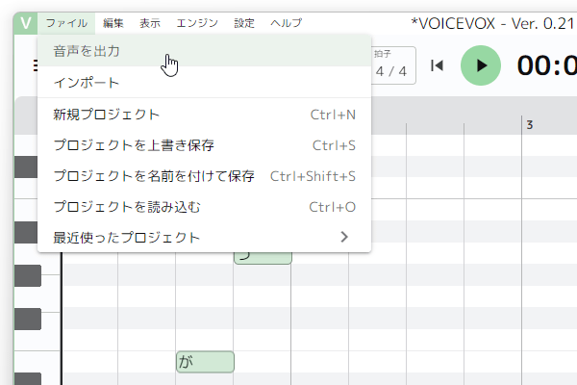The width and height of the screenshot is (577, 385).
Task: Jump to the beginning with skip-back icon
Action: [x=437, y=65]
